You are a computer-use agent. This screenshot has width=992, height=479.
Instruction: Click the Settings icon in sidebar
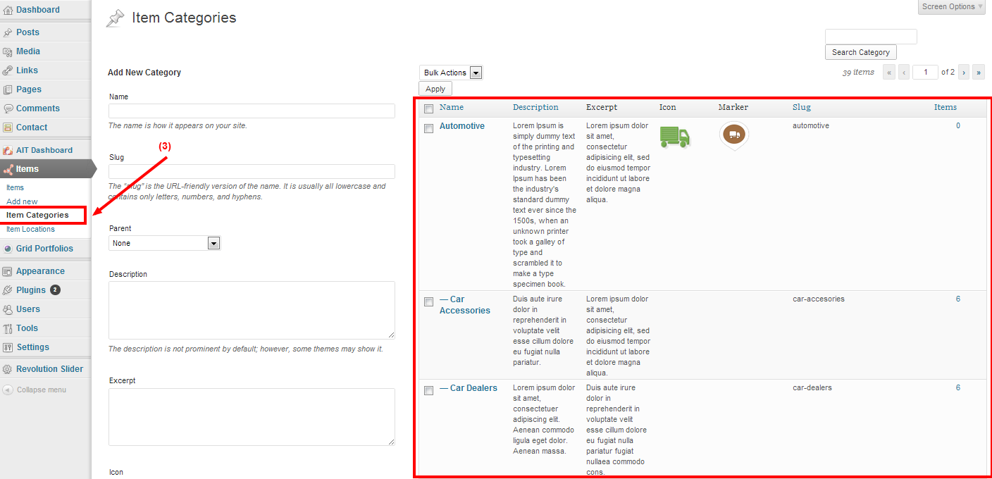coord(8,347)
